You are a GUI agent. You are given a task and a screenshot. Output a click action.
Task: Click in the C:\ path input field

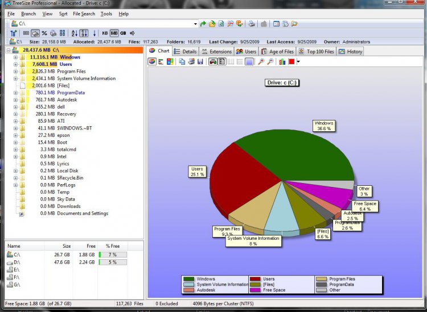pos(105,24)
